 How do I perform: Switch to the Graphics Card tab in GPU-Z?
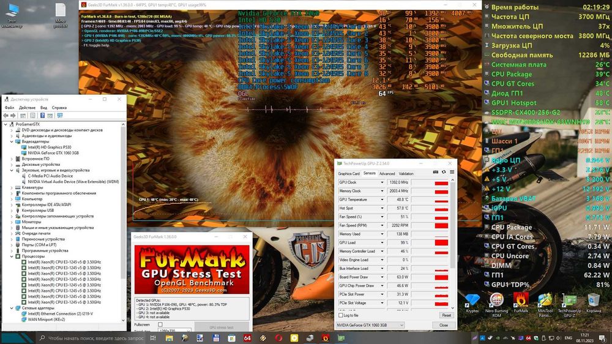pyautogui.click(x=349, y=174)
